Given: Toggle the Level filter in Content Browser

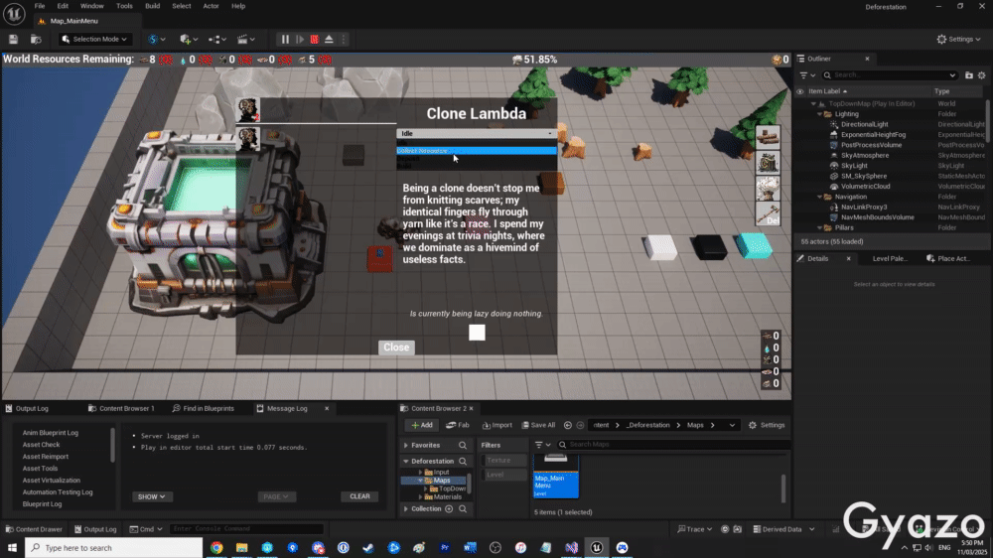Looking at the screenshot, I should [x=505, y=475].
